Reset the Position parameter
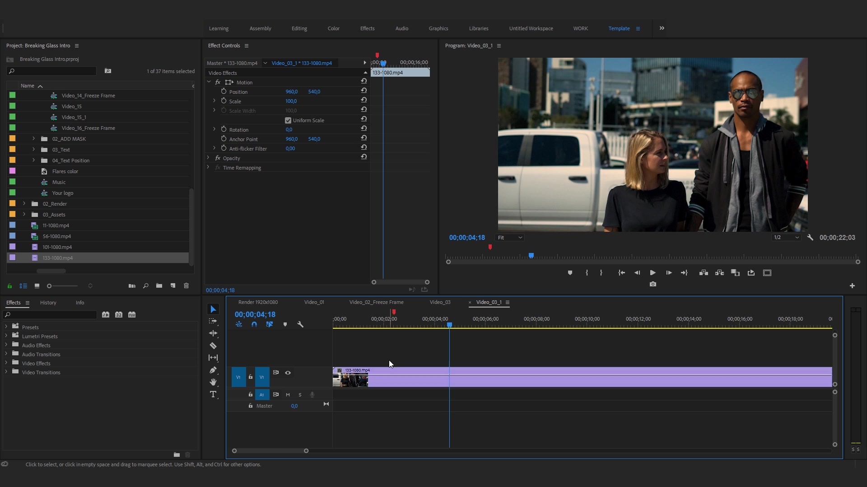 (x=364, y=91)
